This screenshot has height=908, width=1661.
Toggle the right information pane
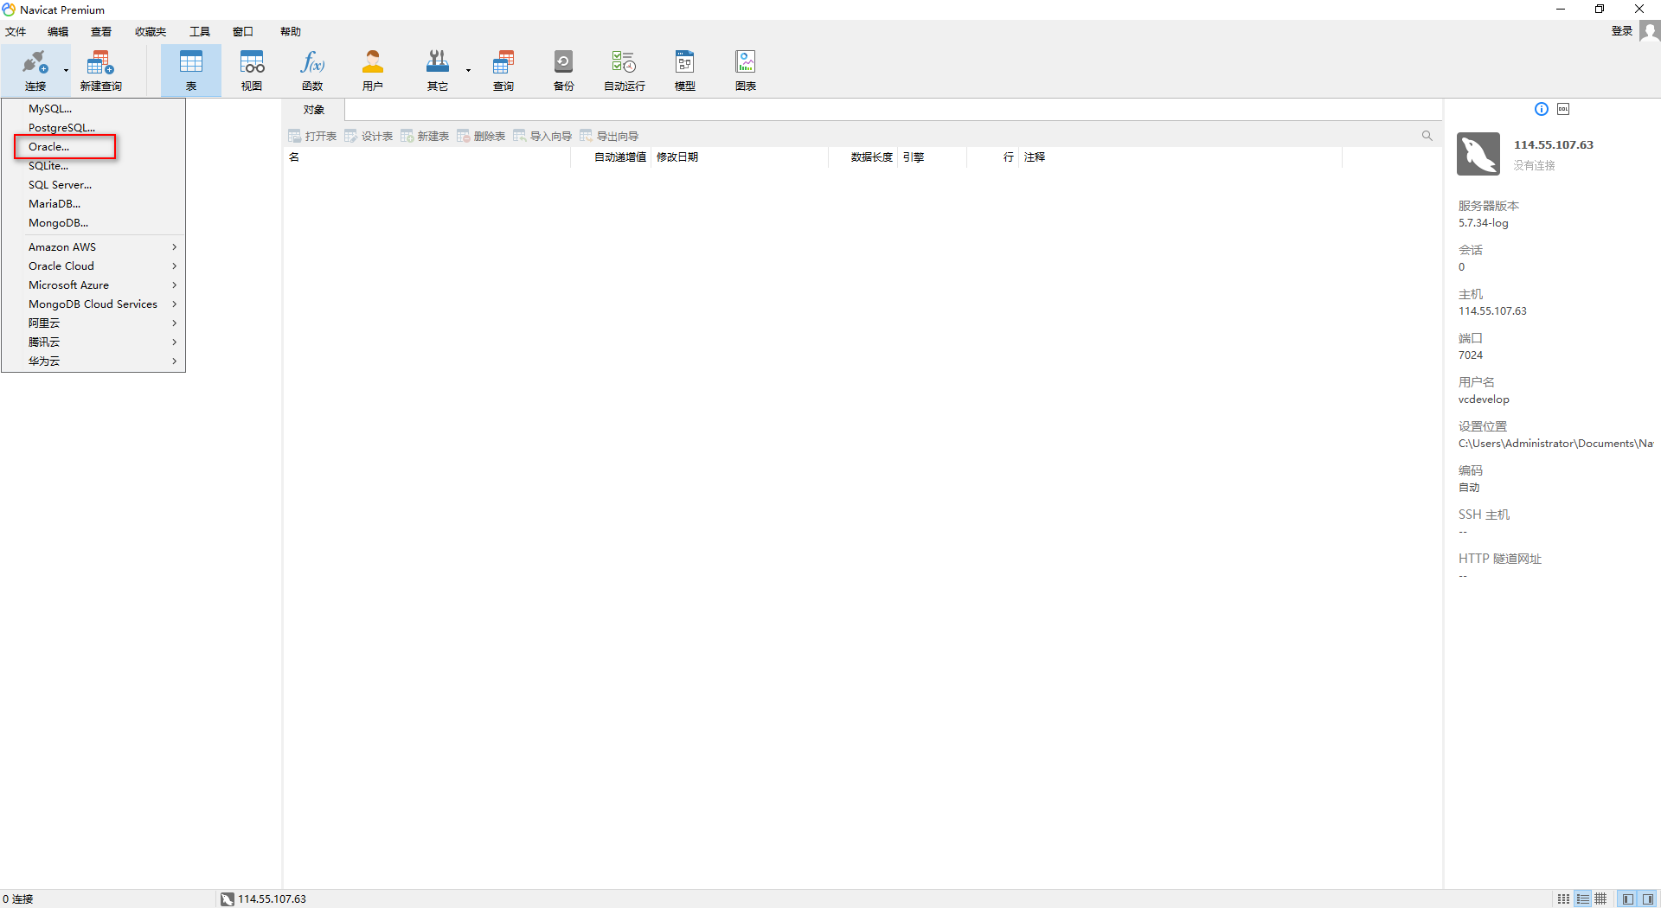[x=1648, y=899]
